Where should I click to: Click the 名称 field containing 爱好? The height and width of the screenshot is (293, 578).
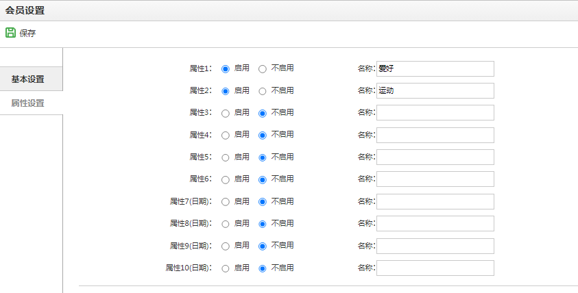tap(435, 69)
